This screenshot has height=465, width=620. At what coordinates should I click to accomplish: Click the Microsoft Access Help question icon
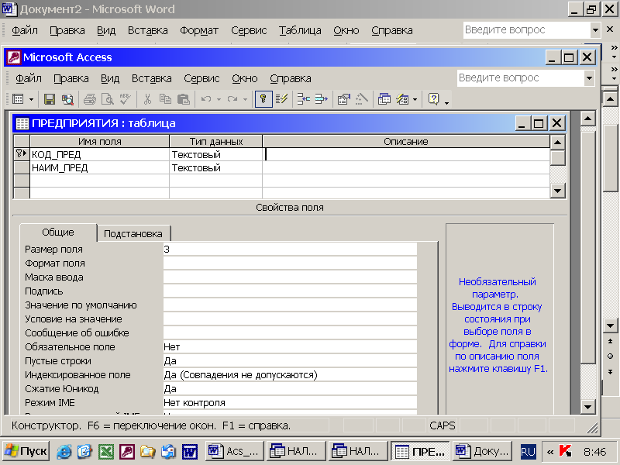tap(434, 99)
